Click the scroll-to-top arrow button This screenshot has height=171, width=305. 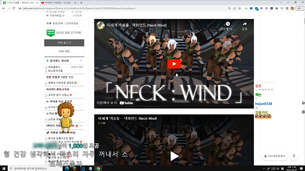tap(294, 156)
